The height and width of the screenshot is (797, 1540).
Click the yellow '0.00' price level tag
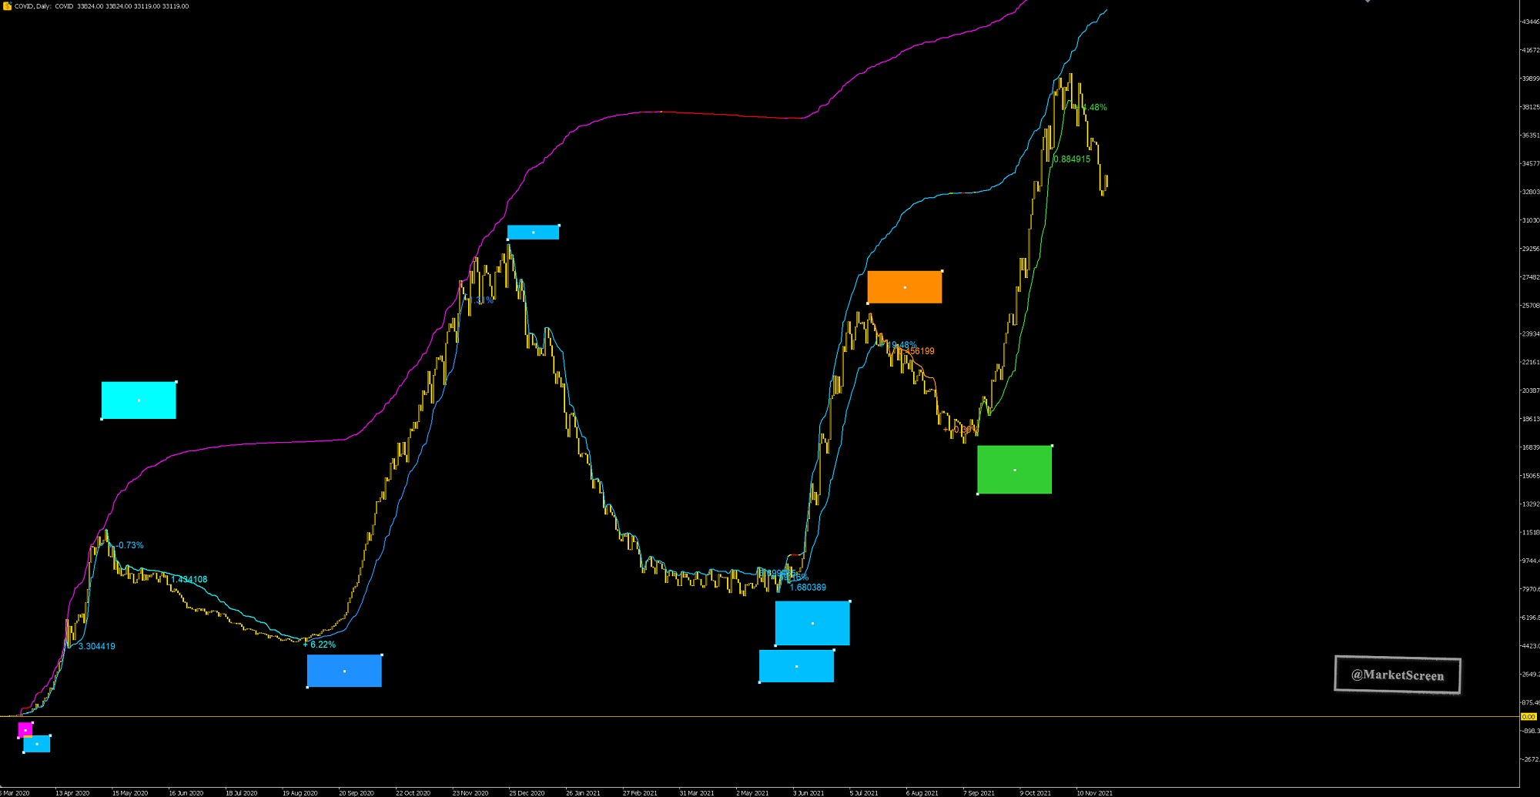tap(1528, 717)
